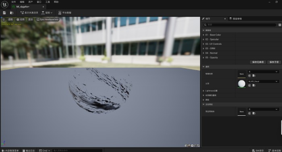Click the 未保存 unsaved assets indicator
Viewport: 282px width, 152px height.
pyautogui.click(x=258, y=150)
